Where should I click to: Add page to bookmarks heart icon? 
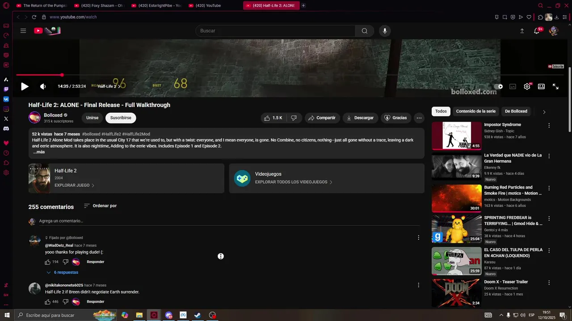click(529, 17)
